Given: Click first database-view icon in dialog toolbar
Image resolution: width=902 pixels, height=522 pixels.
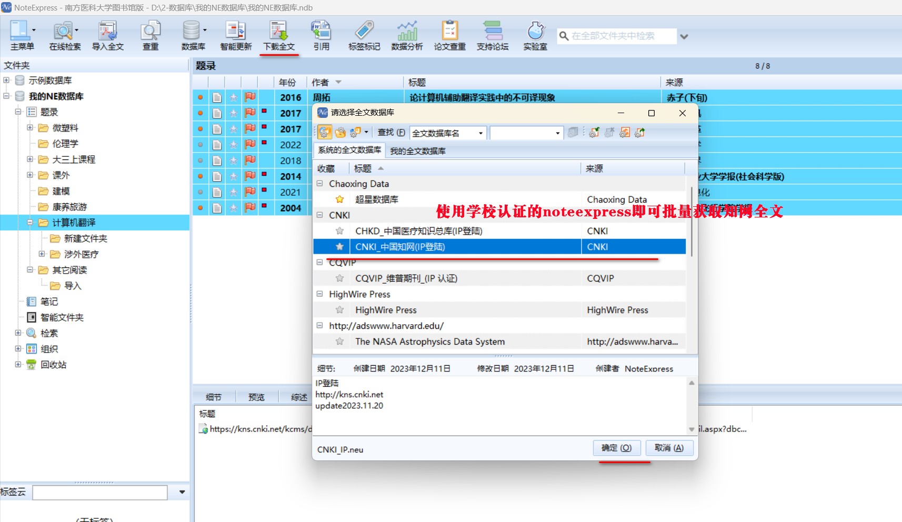Looking at the screenshot, I should 325,133.
